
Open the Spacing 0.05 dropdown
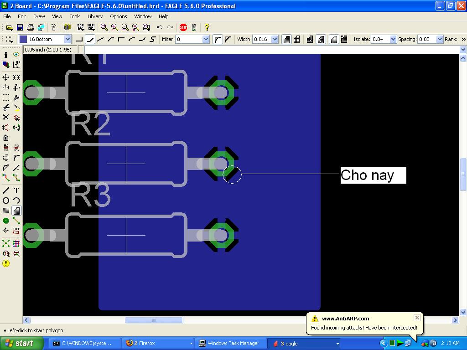440,39
